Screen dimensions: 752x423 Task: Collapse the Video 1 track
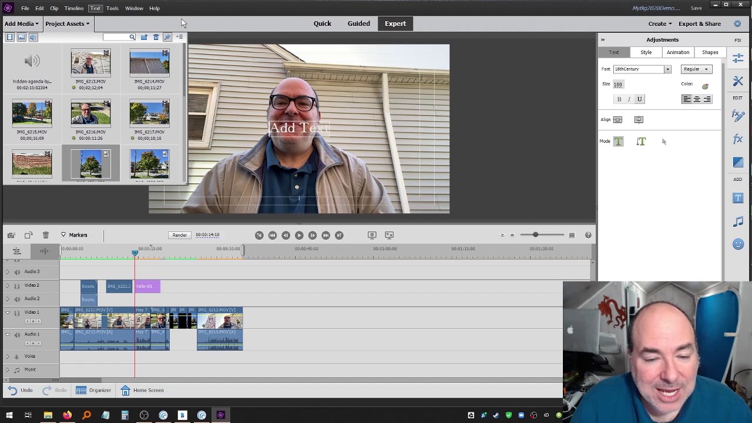tap(8, 313)
